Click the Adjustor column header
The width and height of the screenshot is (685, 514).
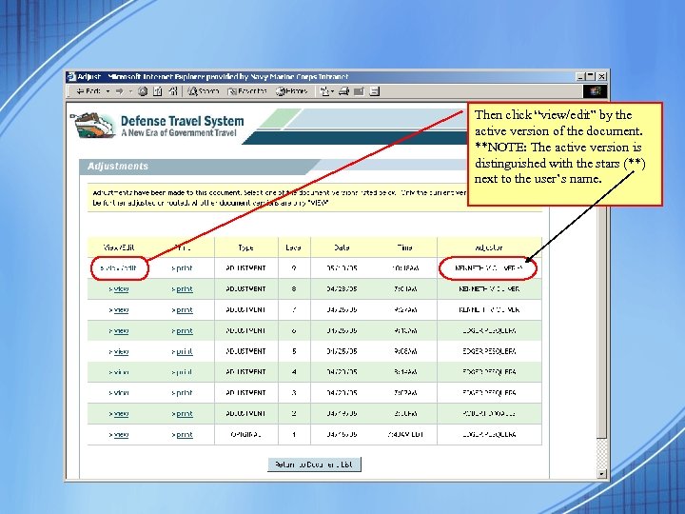coord(489,247)
